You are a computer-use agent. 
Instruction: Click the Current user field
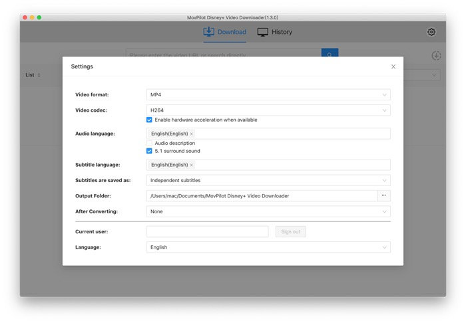tap(207, 232)
